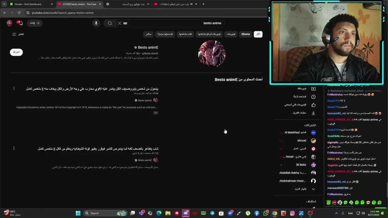Go back in browser history
This screenshot has height=218, width=388.
click(5, 13)
